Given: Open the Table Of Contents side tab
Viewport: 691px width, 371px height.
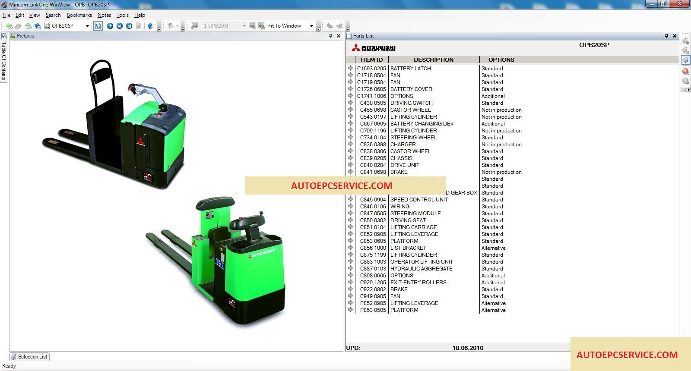Looking at the screenshot, I should point(4,57).
